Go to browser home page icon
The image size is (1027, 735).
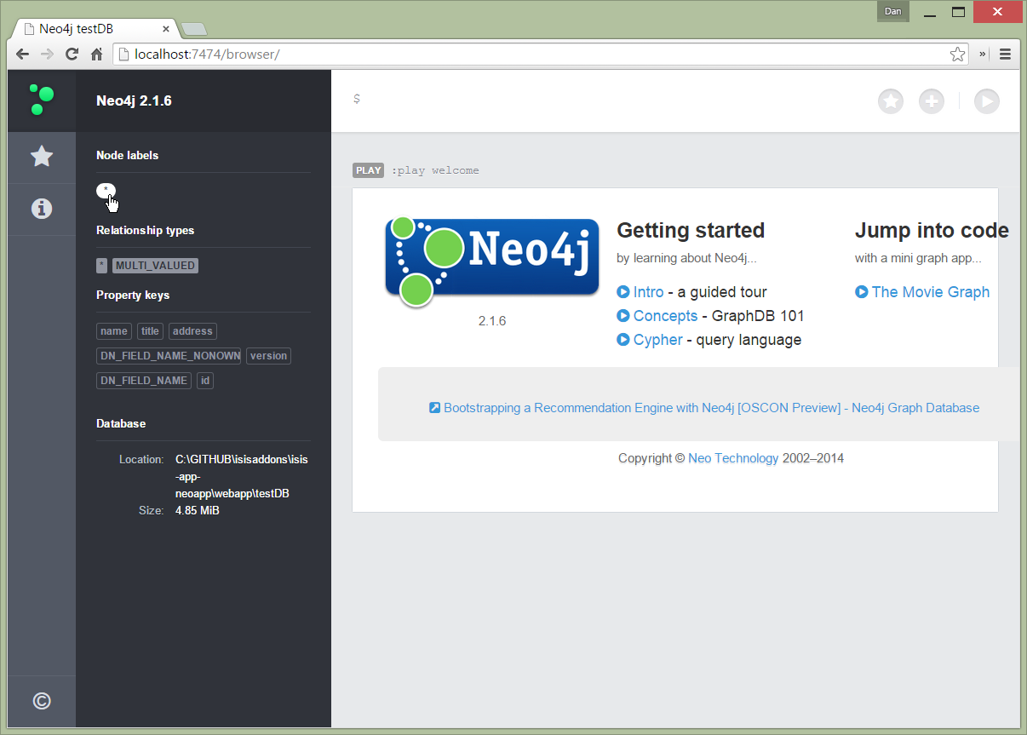click(x=96, y=54)
